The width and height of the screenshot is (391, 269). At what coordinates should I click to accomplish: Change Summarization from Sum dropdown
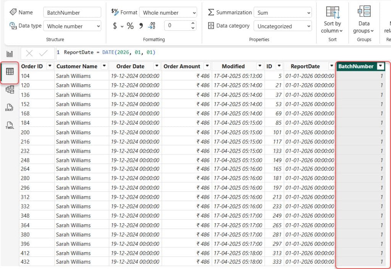282,12
